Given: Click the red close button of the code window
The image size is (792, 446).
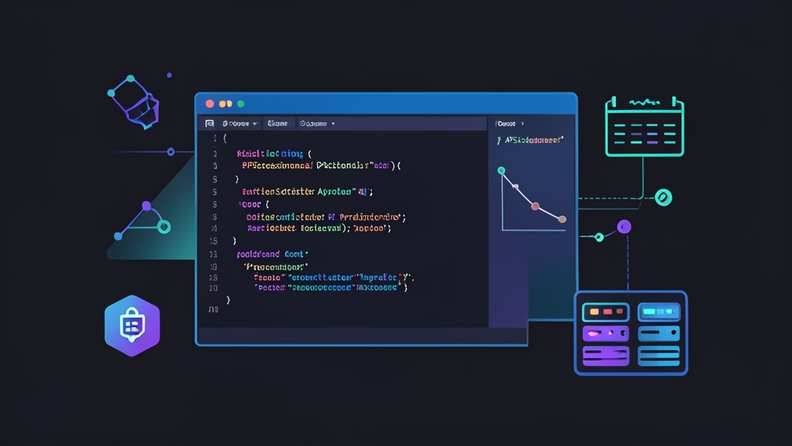Looking at the screenshot, I should (210, 104).
